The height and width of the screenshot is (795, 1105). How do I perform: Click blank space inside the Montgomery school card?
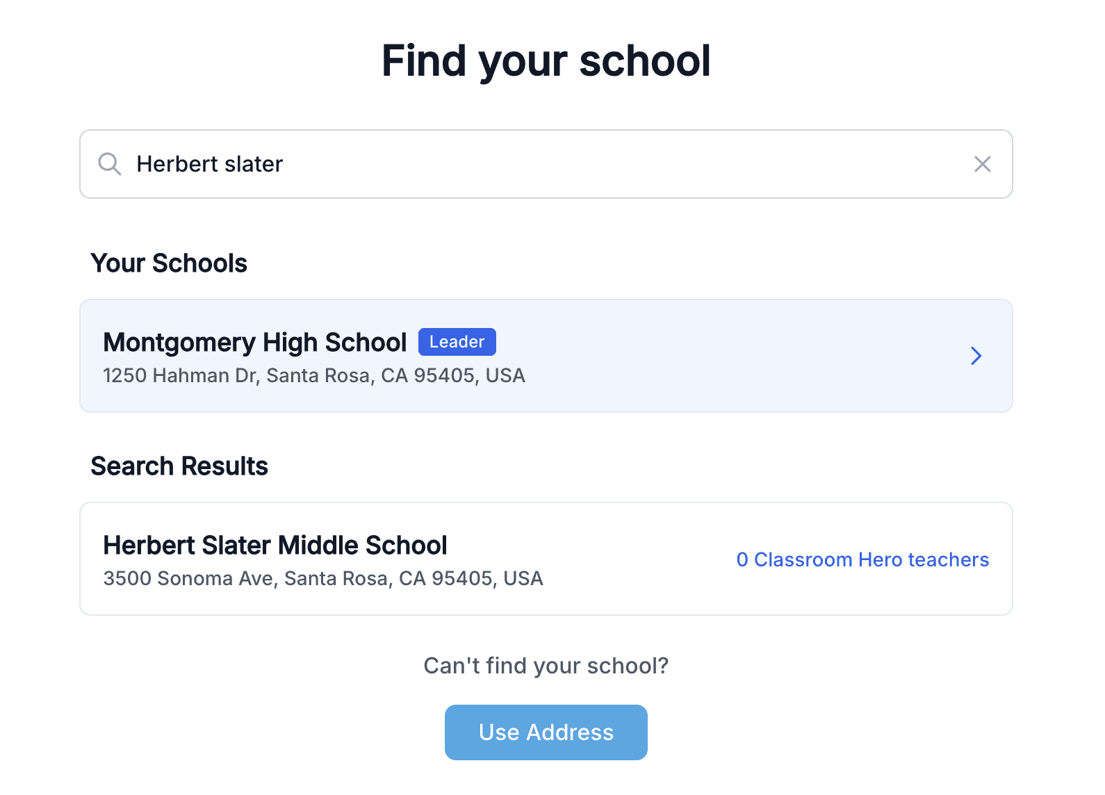click(x=730, y=356)
